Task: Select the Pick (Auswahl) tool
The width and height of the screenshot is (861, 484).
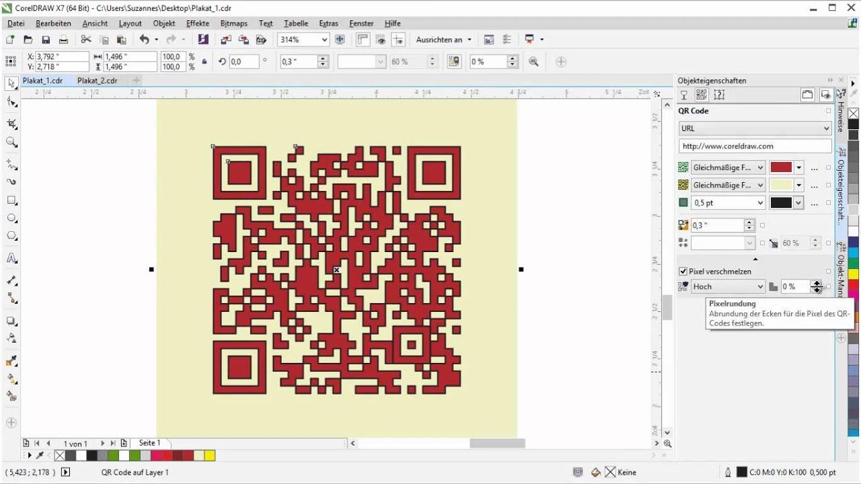Action: coord(11,84)
